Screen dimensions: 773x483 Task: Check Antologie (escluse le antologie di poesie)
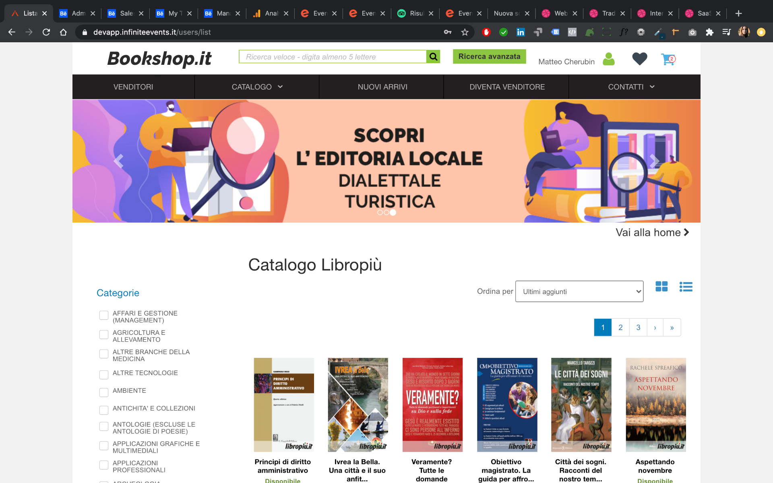point(104,426)
